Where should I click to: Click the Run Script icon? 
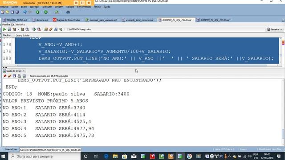(x=9, y=29)
